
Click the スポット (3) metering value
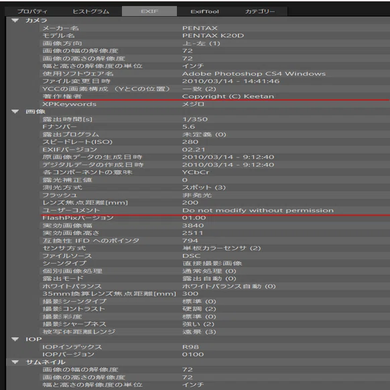204,187
